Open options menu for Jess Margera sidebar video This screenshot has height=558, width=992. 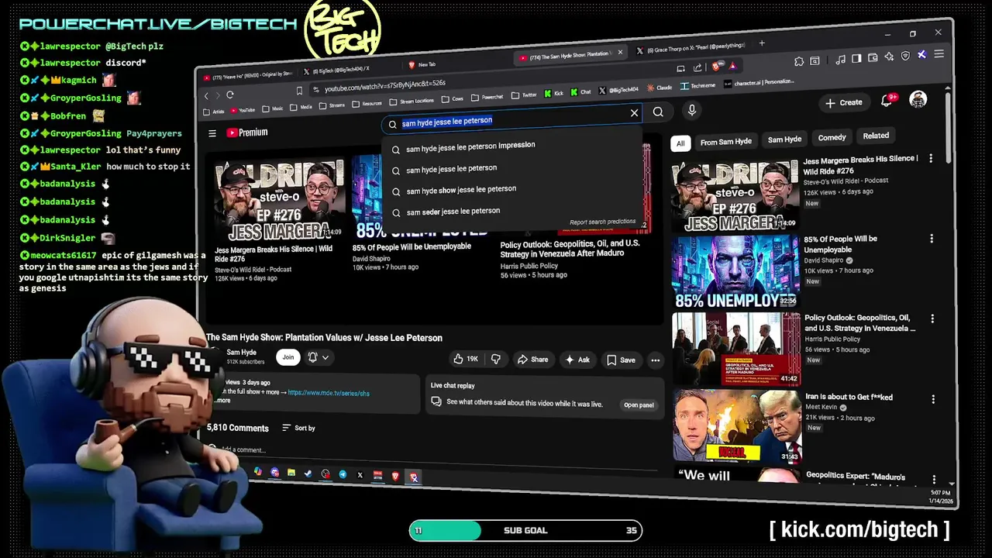931,159
